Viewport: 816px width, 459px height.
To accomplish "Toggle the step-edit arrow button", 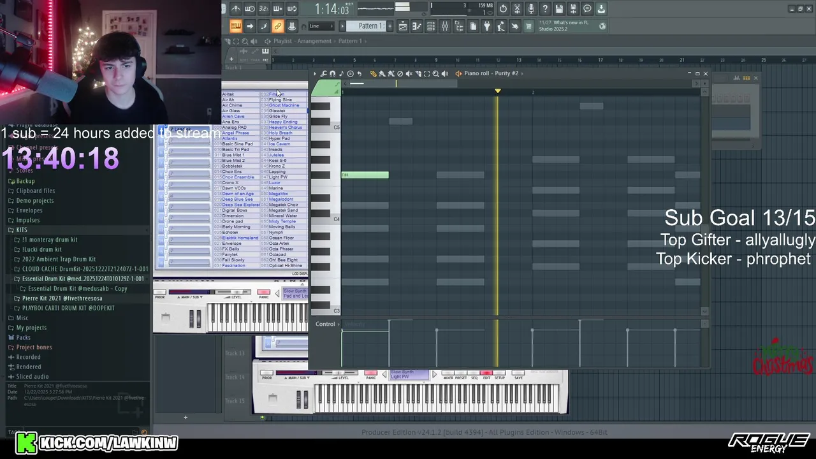I will coord(250,26).
